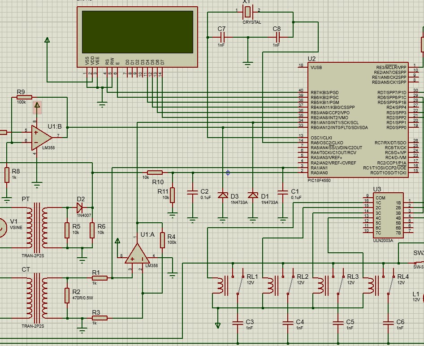Click the TRAN-2P2S label under PT

33,256
